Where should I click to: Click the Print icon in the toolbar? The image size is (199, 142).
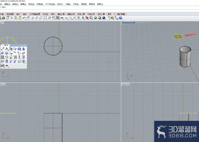3,18
